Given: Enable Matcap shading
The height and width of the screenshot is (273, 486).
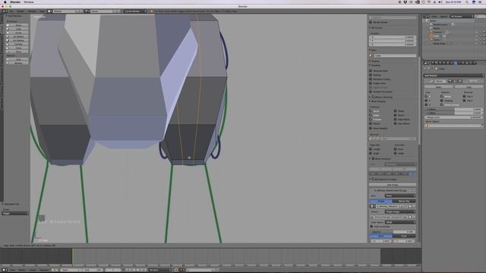Looking at the screenshot, I should tap(371, 75).
